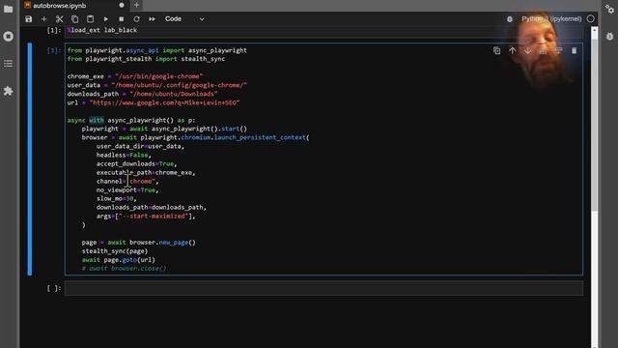
Task: Copy the selected cell from the toolbar
Action: [x=75, y=19]
